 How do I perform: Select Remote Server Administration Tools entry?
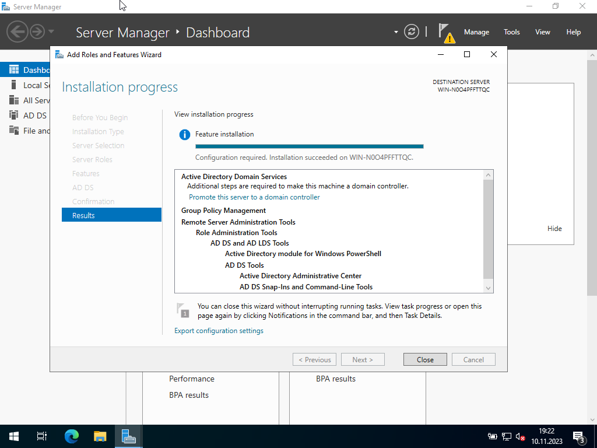(x=238, y=222)
